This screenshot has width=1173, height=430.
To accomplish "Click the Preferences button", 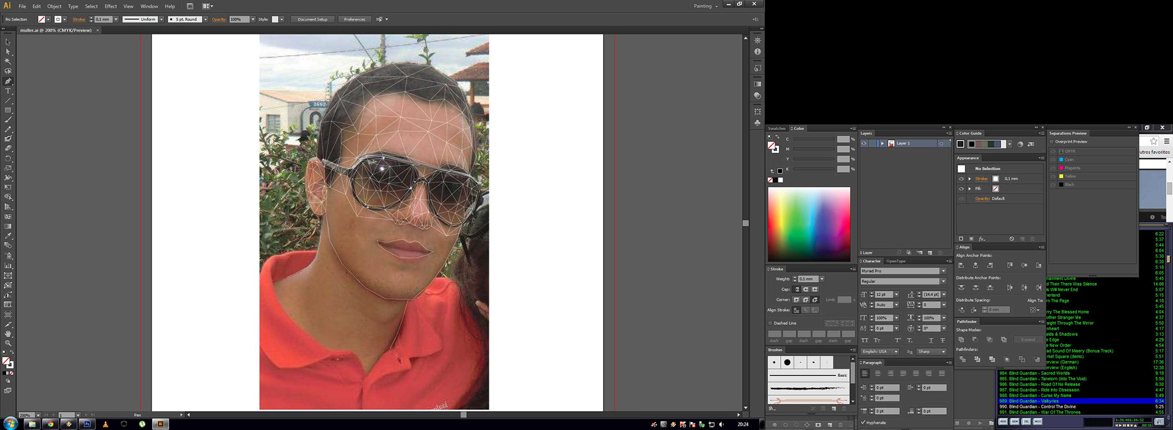I will 354,20.
